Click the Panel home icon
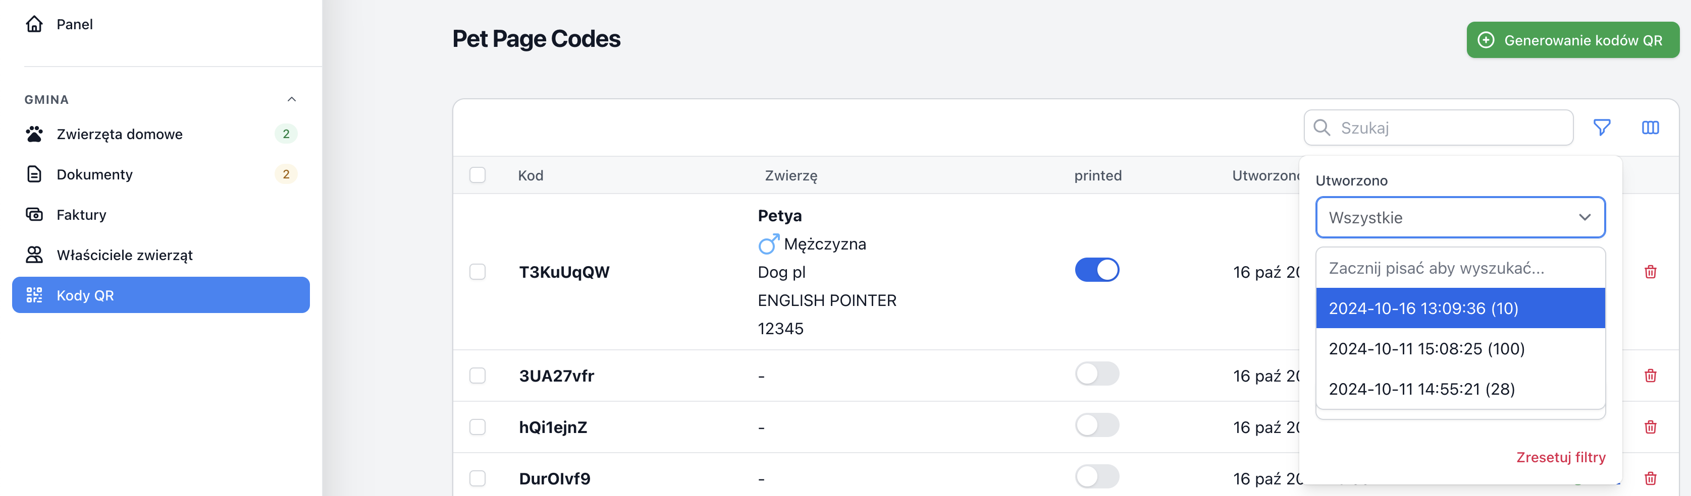The height and width of the screenshot is (496, 1691). (34, 24)
